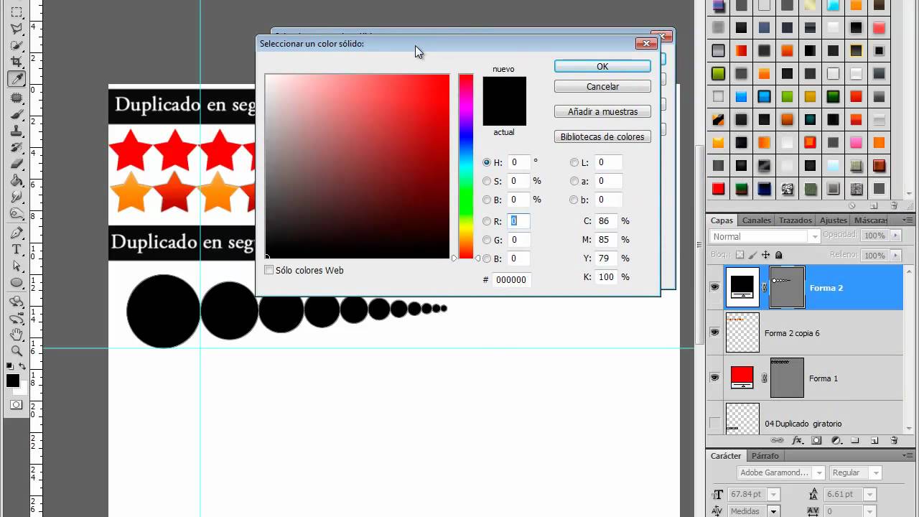
Task: Lock all layer attributes padlock
Action: [779, 255]
